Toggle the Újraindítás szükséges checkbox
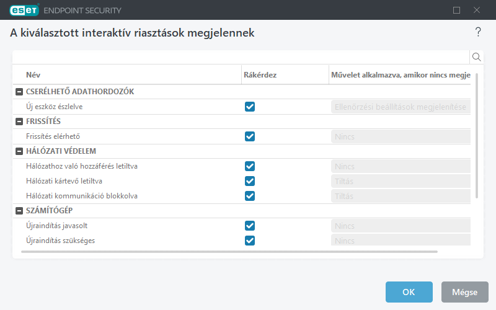Screen dimensions: 496x310 pos(250,241)
